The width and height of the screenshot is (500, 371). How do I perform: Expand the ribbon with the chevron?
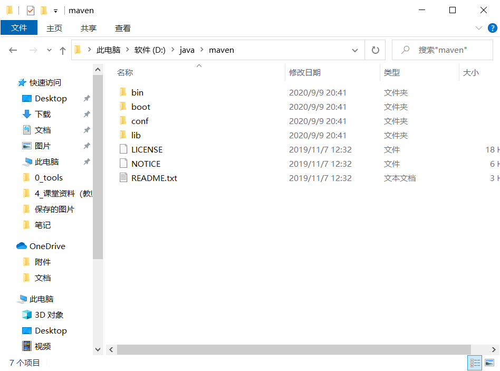coord(478,28)
